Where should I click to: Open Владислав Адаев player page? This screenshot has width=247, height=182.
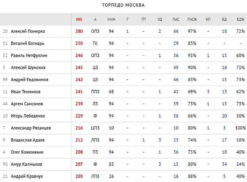28,140
